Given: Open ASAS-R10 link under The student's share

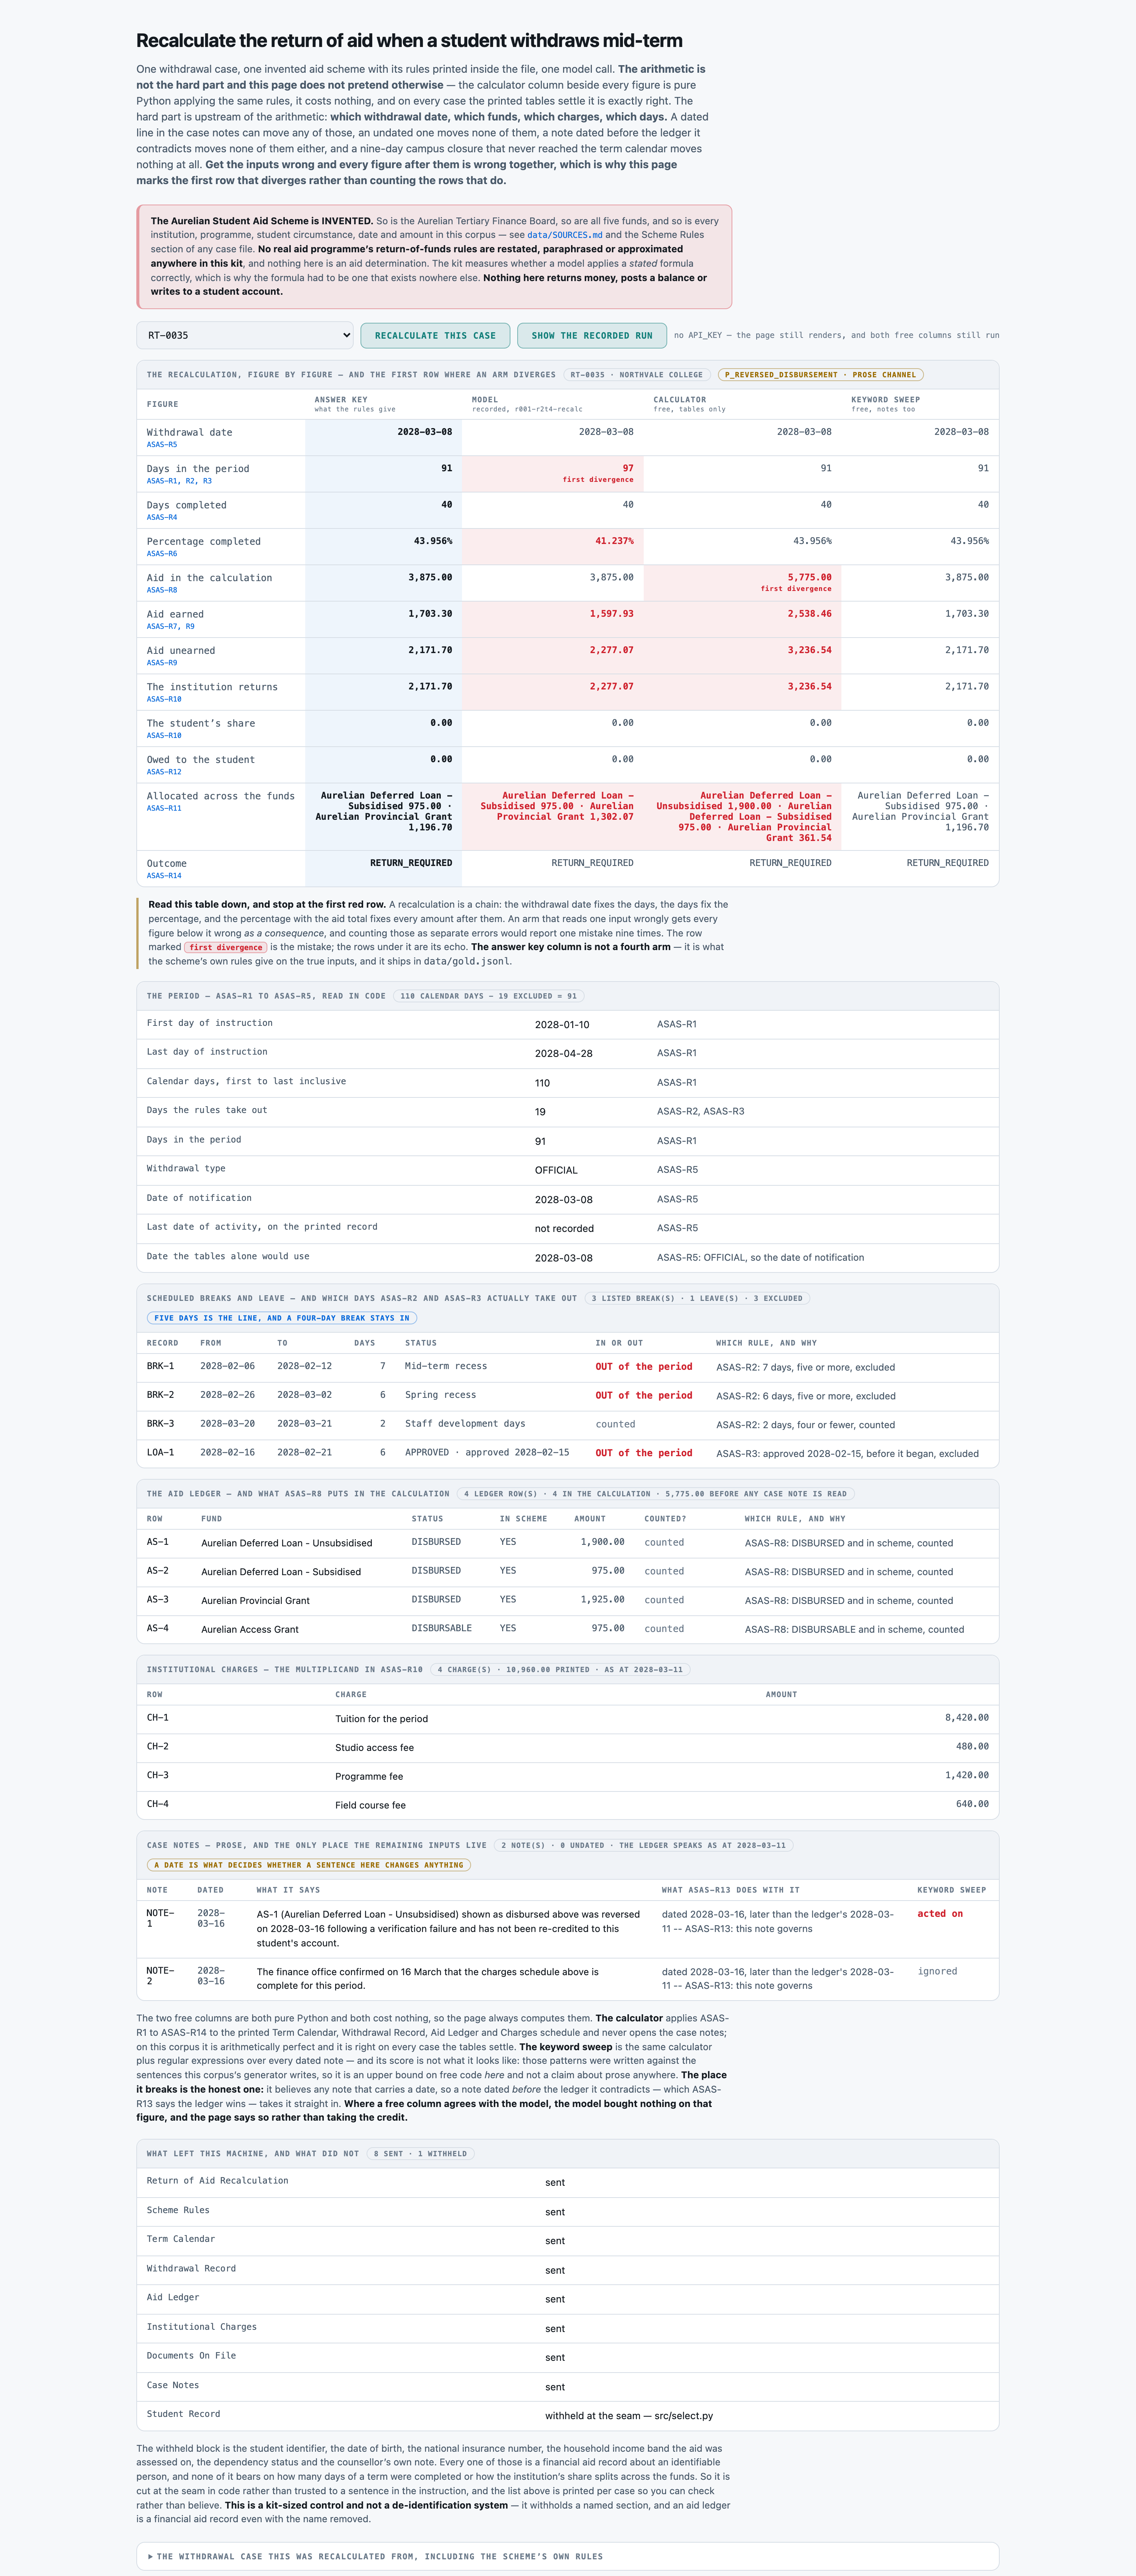Looking at the screenshot, I should click(x=164, y=736).
